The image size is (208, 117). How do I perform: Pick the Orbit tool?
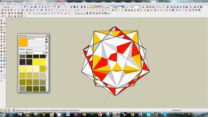1,55
